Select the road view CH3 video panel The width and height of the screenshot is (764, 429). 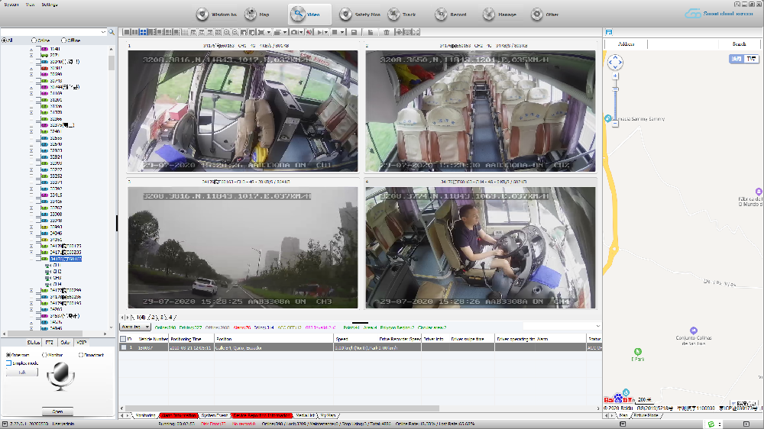(x=243, y=247)
